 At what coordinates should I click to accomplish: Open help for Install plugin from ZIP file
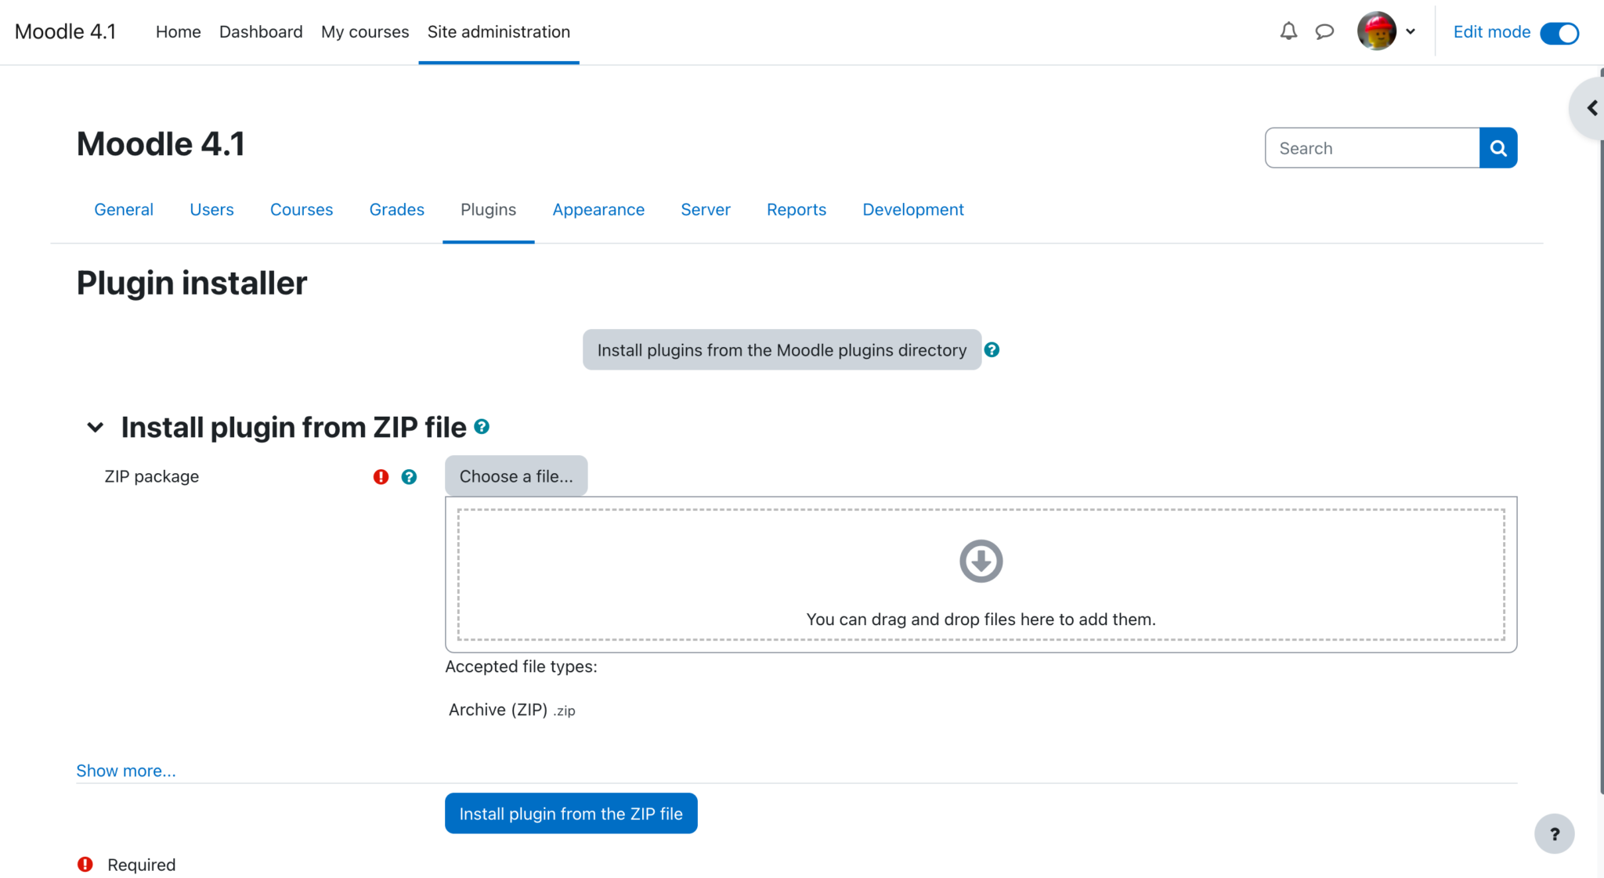point(482,427)
